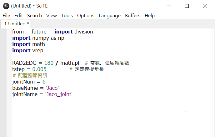Open the Buffers menu
Viewport: 215px width, 137px height.
[132, 16]
